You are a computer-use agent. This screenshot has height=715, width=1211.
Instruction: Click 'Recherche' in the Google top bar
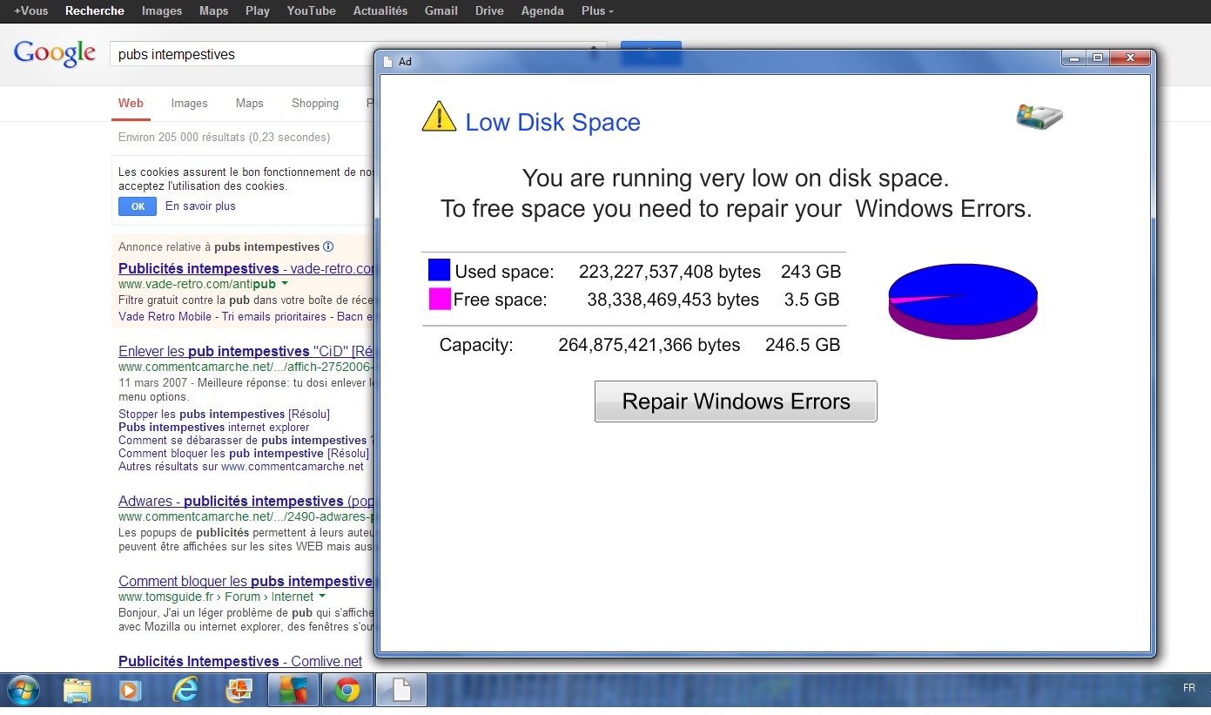click(95, 11)
